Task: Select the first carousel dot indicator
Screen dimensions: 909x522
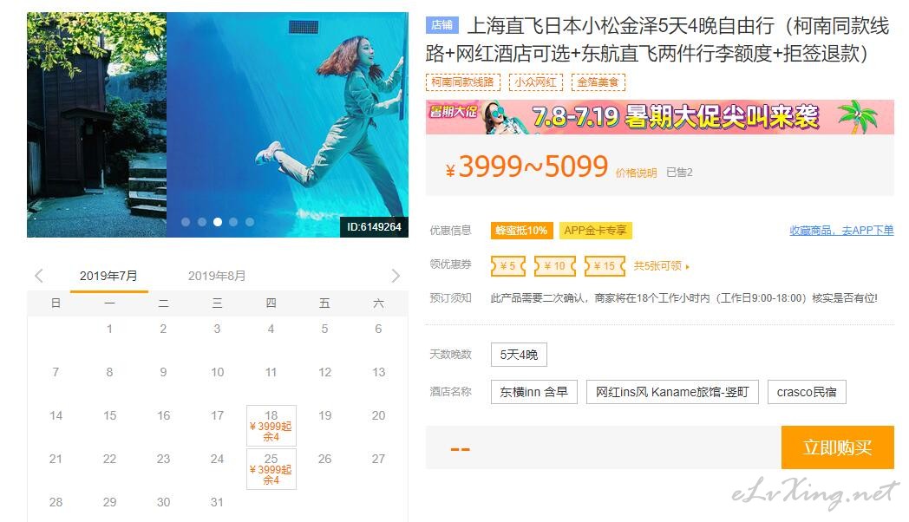Action: [186, 222]
